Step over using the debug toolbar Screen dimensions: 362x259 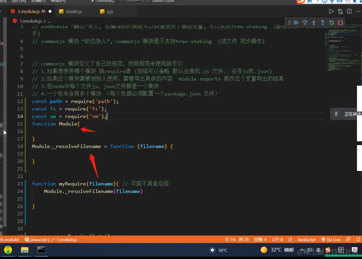tap(305, 23)
